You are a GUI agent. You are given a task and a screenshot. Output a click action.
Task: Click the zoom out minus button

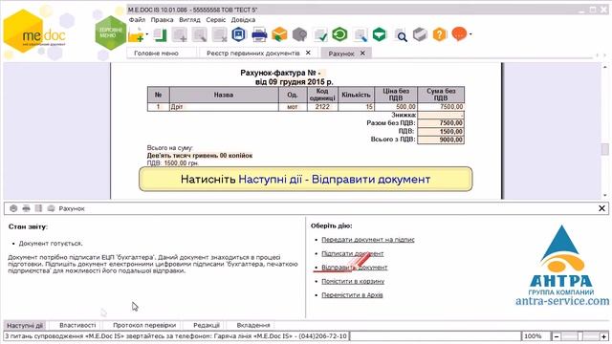pyautogui.click(x=557, y=336)
